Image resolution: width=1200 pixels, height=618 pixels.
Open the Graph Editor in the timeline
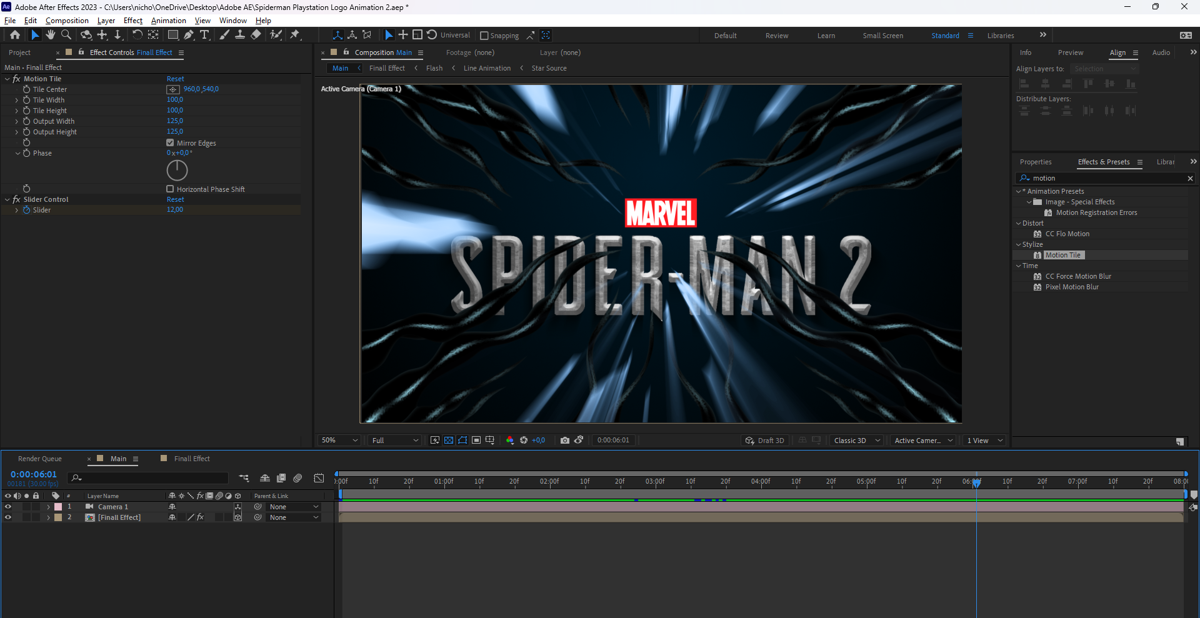click(319, 478)
